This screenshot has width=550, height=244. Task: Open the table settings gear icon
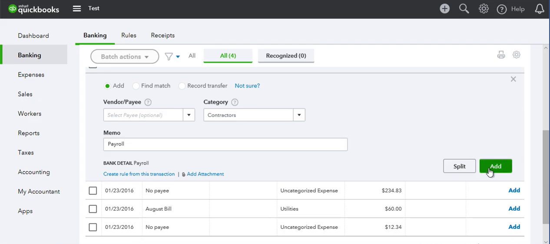pos(517,55)
